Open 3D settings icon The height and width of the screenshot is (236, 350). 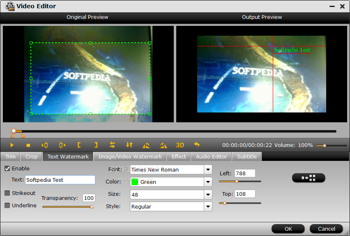point(180,145)
